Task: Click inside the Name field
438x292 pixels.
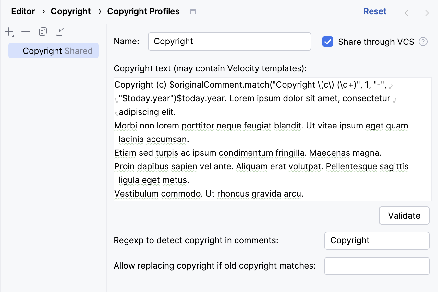Action: click(229, 42)
